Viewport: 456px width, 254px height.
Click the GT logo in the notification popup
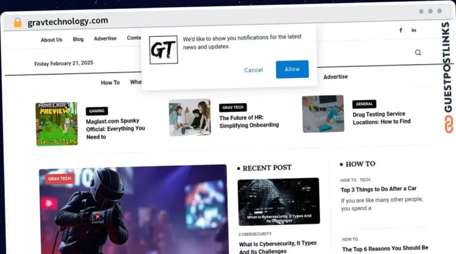163,50
